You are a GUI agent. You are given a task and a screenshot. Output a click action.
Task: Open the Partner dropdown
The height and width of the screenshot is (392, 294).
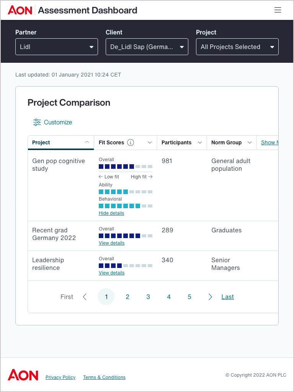coord(57,47)
